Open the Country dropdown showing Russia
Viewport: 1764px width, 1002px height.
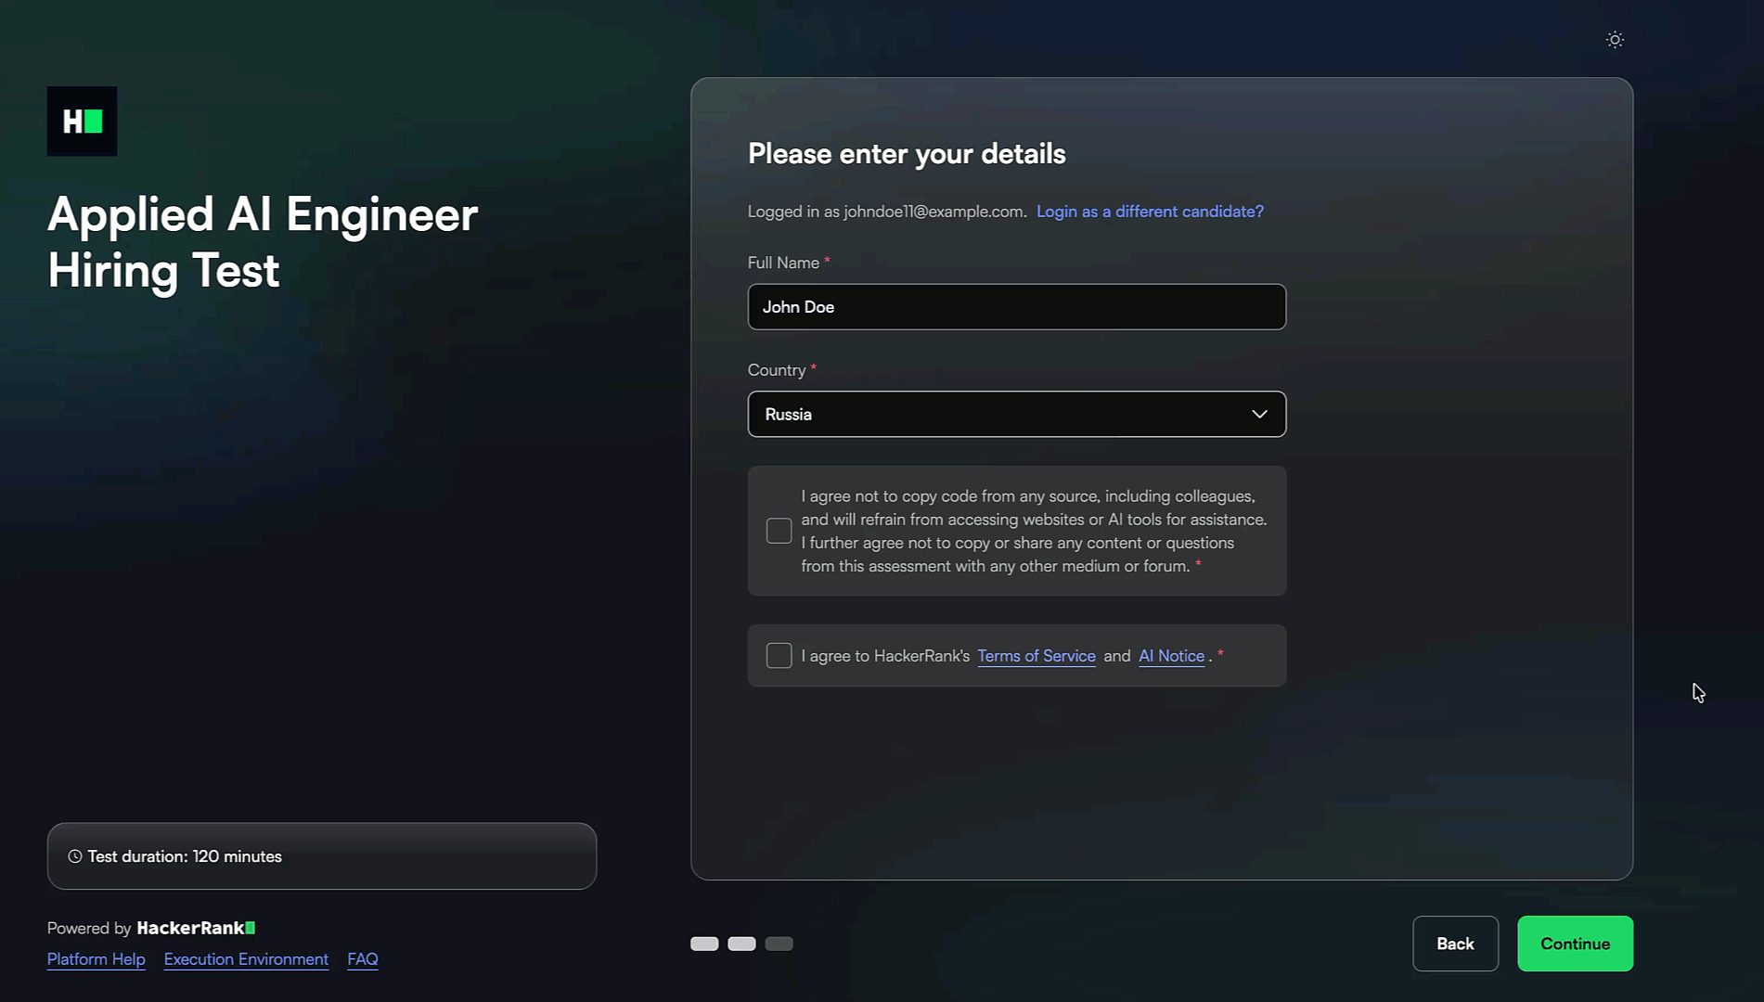click(1017, 414)
